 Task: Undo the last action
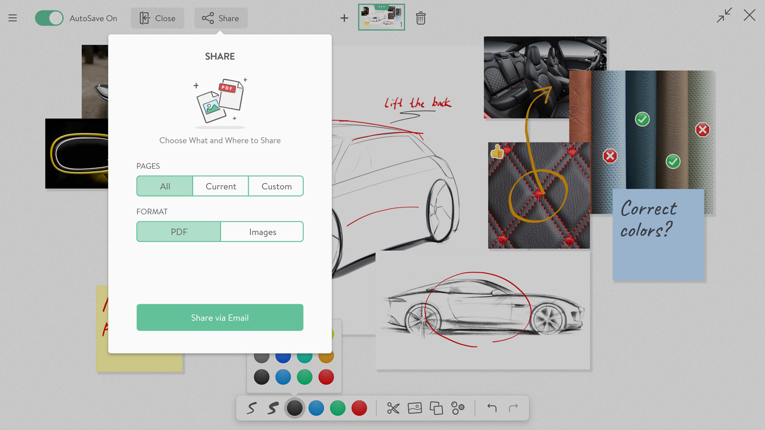(492, 408)
